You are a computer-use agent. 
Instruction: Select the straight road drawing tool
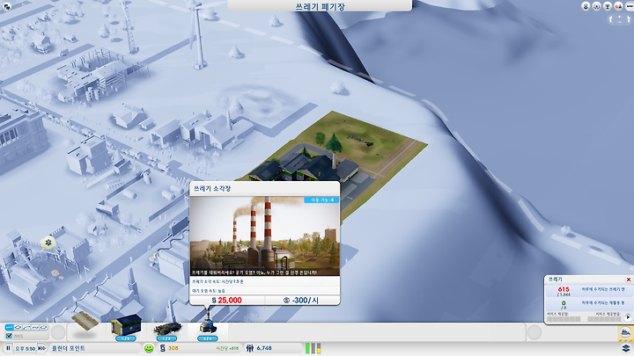(9, 327)
